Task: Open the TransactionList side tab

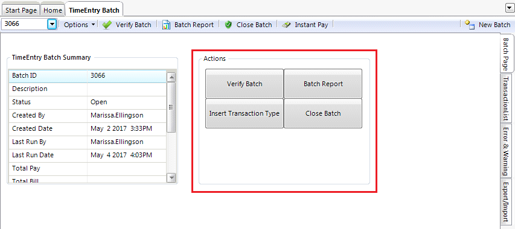Action: (x=506, y=98)
